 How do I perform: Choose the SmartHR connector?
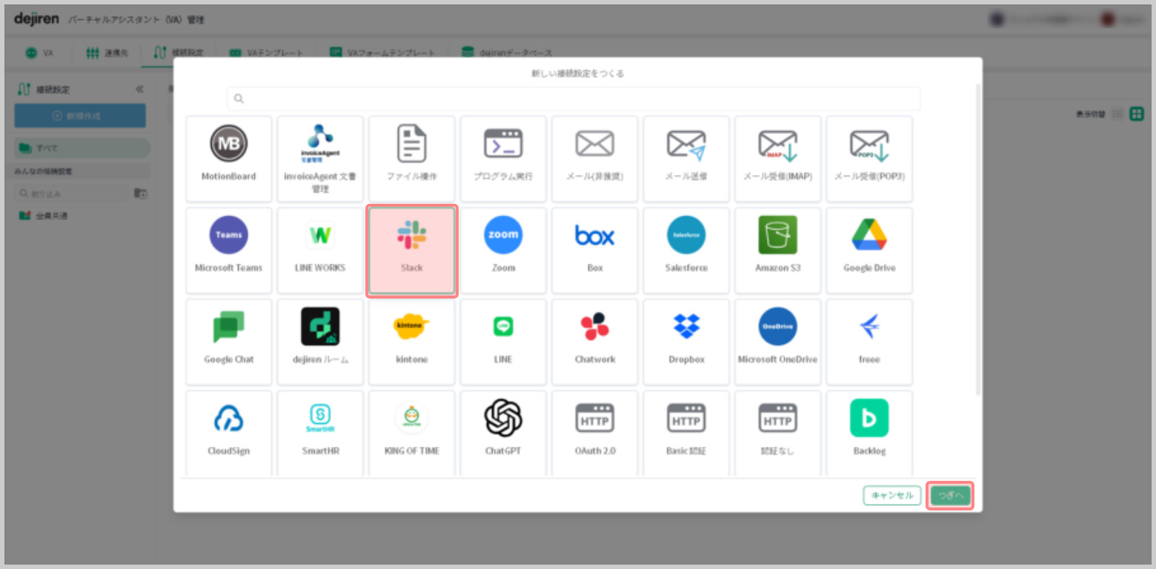(x=320, y=433)
